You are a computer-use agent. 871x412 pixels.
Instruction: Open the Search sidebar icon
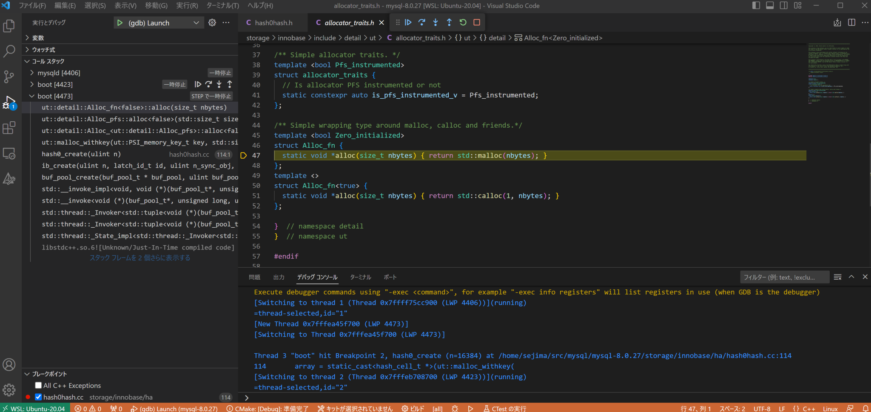(9, 51)
